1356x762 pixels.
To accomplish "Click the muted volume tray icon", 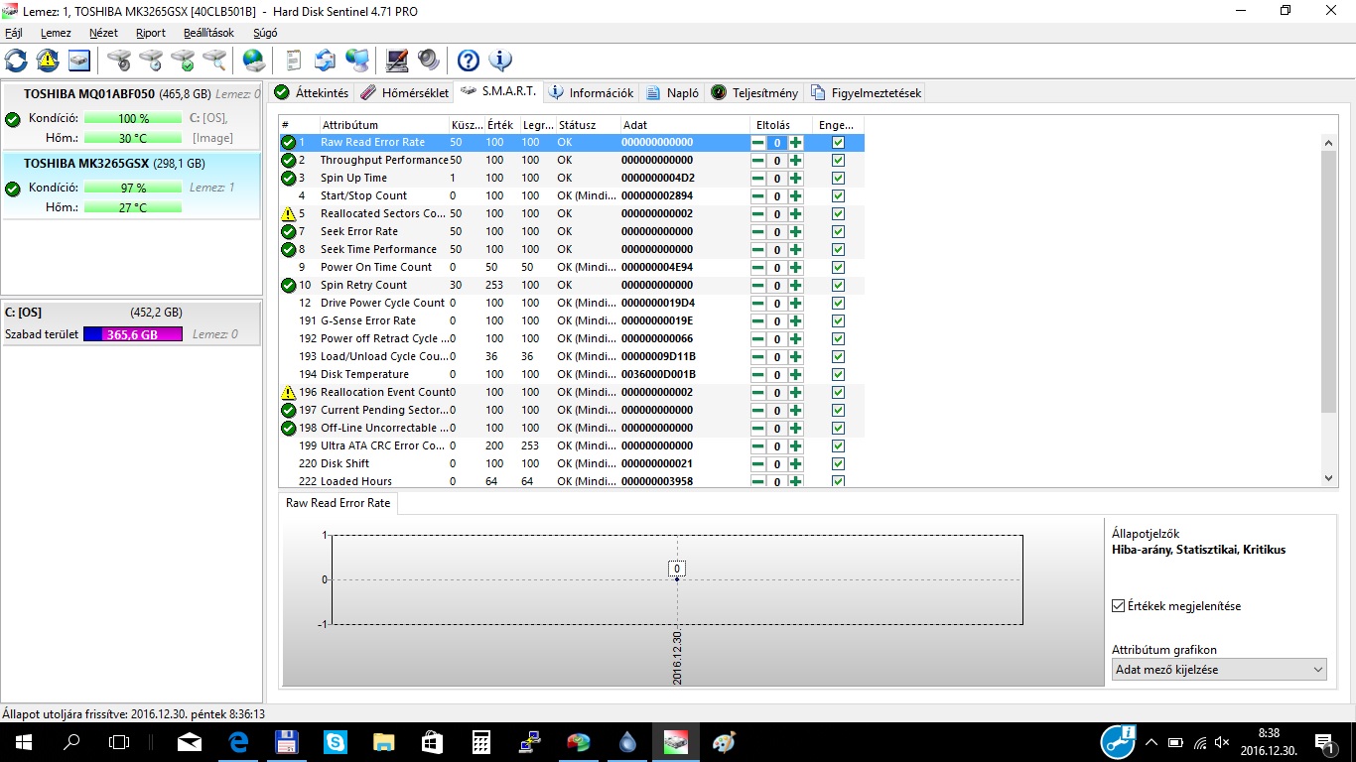I will [1222, 742].
